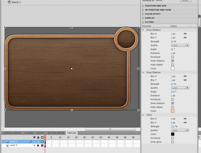Screen dimensions: 201x153
Task: Select Layer 2 in the timeline
Action: tap(13, 145)
